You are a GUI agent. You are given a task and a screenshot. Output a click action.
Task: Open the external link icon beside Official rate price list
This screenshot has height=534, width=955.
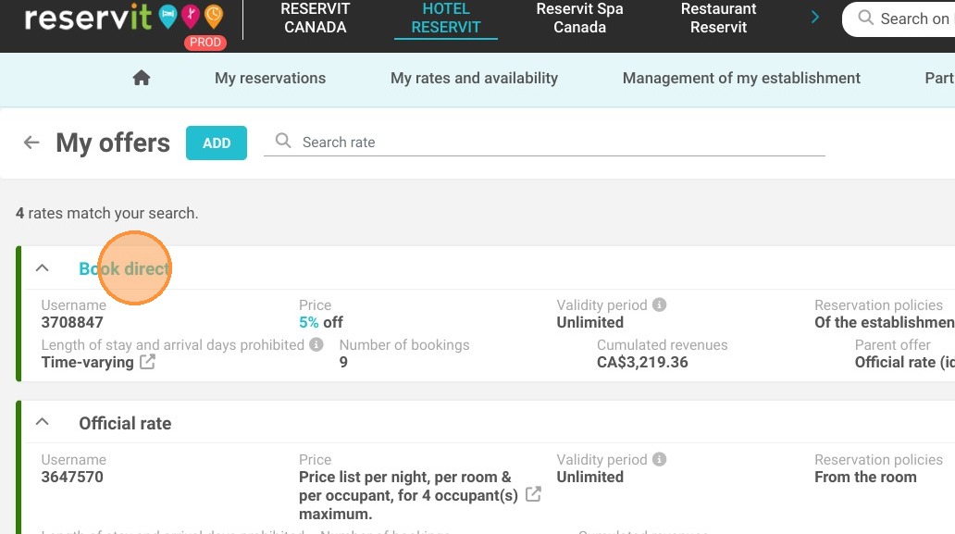(x=533, y=494)
